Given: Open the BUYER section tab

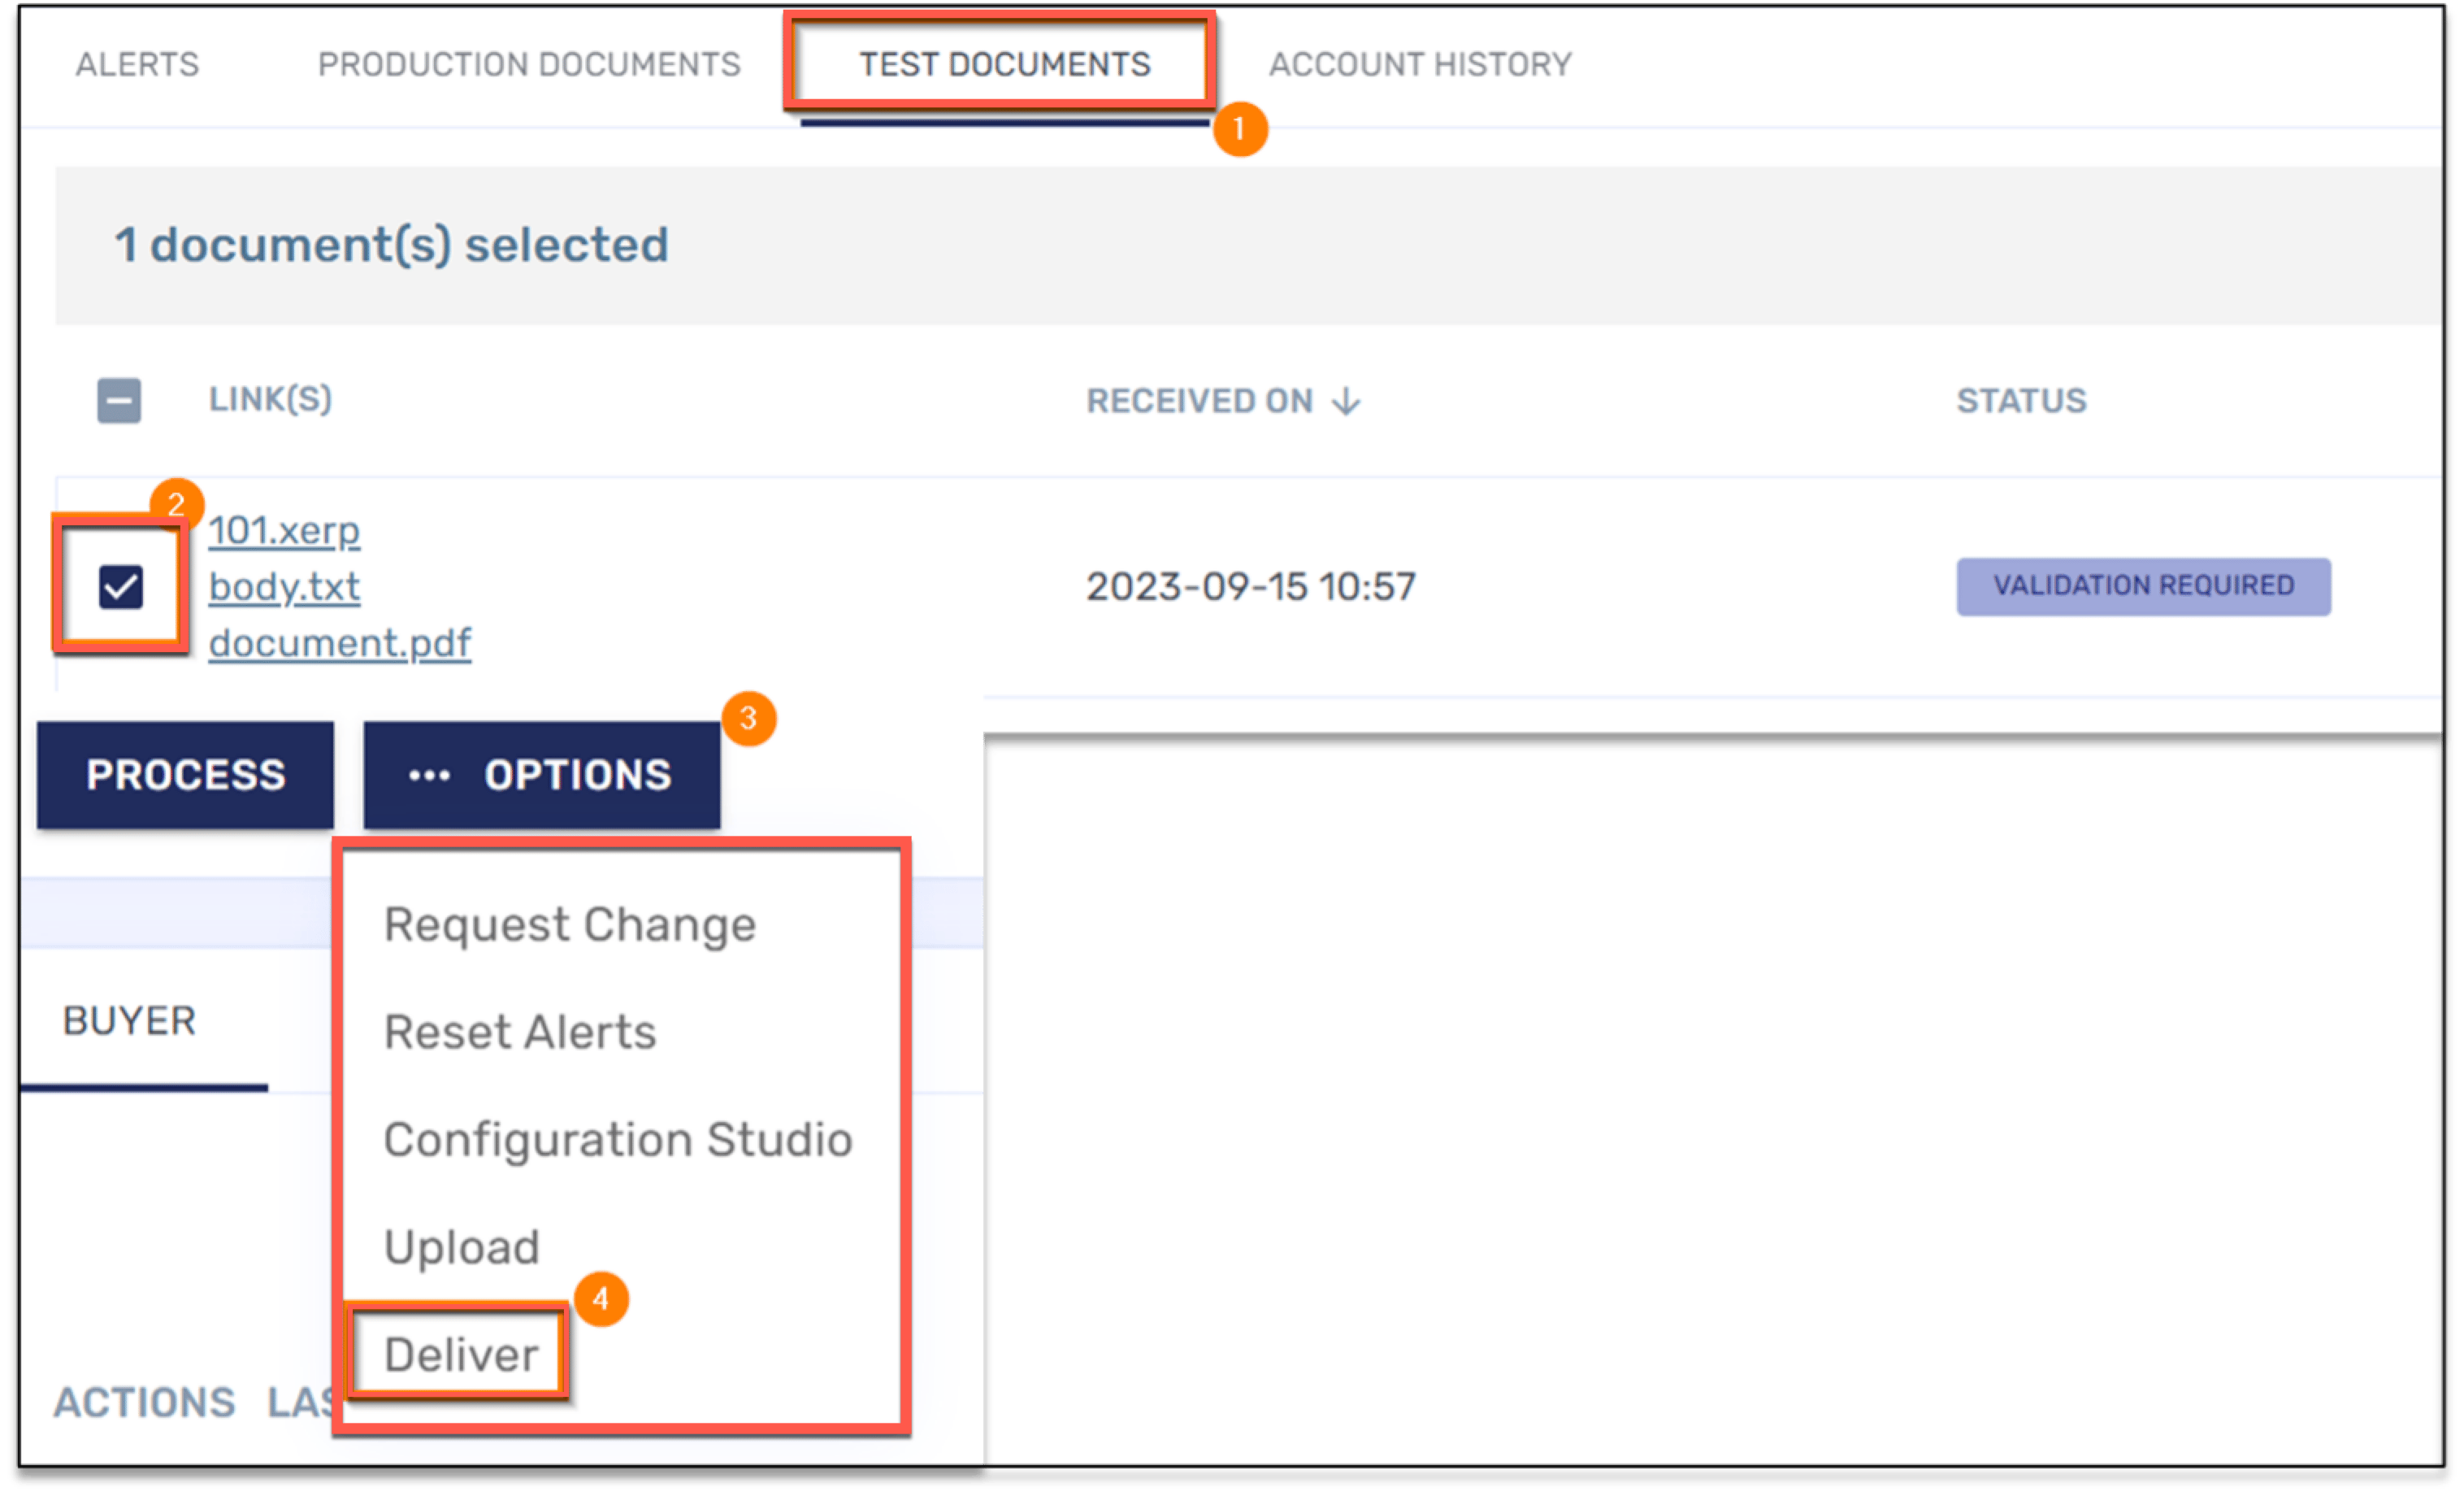Looking at the screenshot, I should click(x=130, y=1020).
